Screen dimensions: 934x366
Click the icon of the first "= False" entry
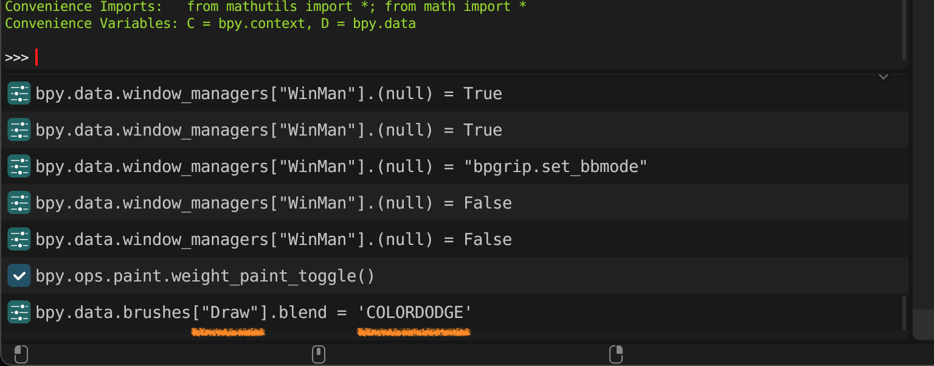pos(19,203)
